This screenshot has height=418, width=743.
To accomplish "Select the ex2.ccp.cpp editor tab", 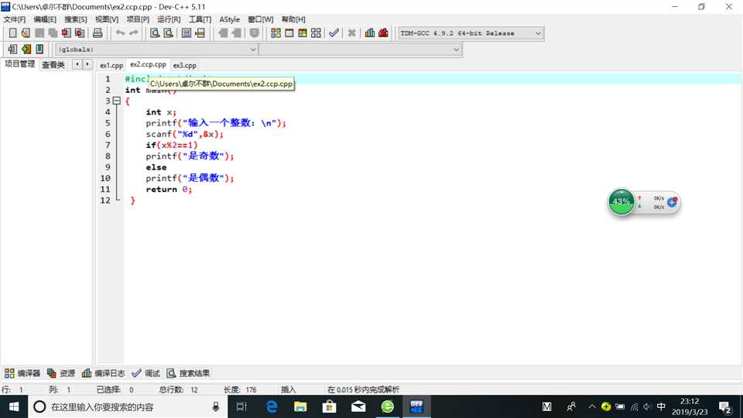I will 148,64.
